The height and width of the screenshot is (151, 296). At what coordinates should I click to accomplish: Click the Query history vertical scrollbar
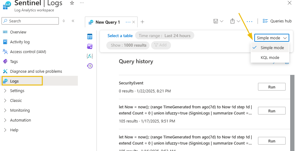(292, 113)
